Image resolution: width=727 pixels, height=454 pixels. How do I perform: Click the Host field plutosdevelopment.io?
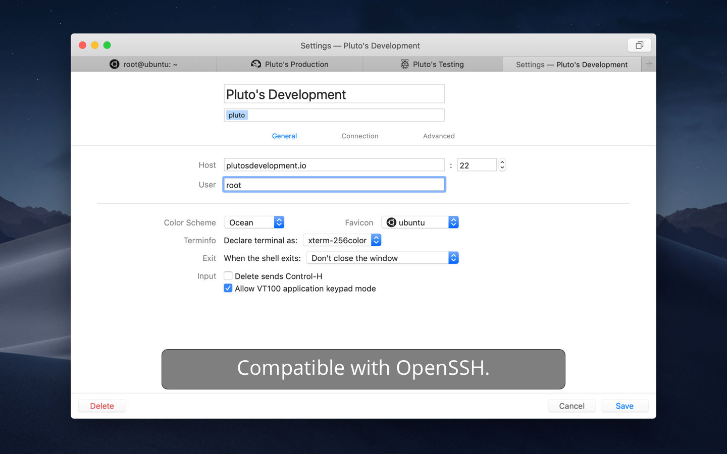pos(334,165)
